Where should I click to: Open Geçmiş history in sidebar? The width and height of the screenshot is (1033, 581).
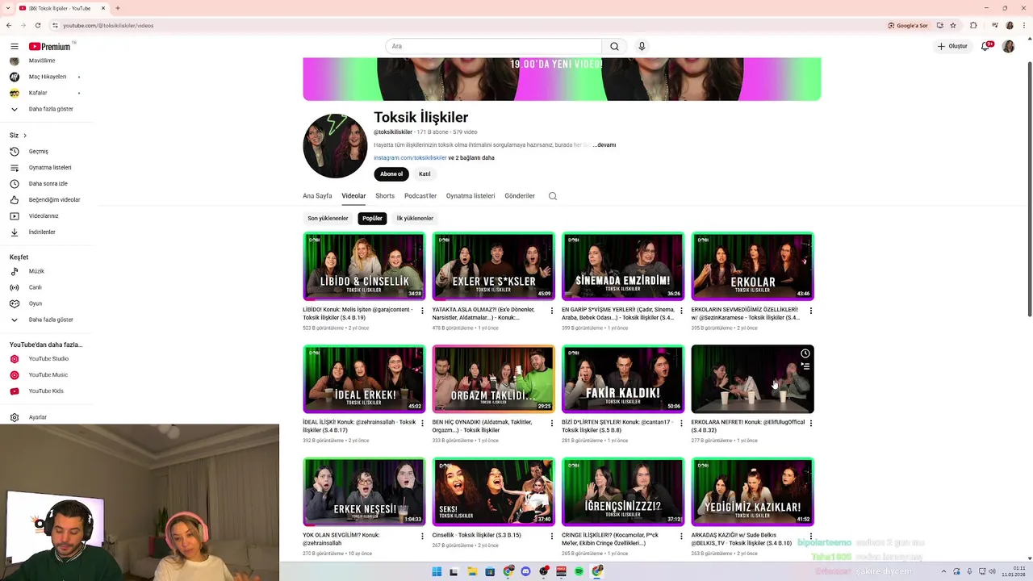pyautogui.click(x=47, y=152)
